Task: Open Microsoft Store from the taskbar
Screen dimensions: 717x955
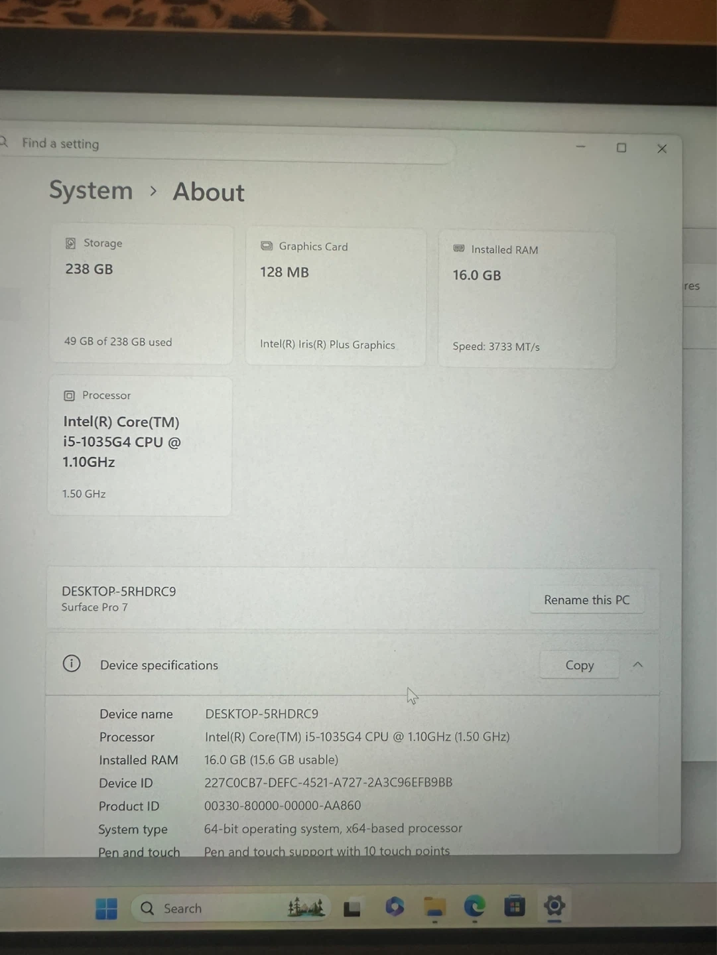Action: [x=514, y=906]
